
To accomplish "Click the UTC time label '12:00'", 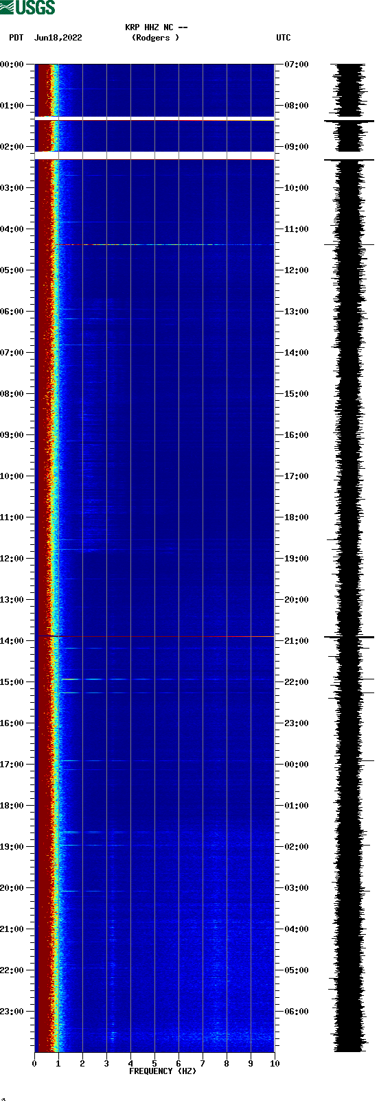I will 297,270.
